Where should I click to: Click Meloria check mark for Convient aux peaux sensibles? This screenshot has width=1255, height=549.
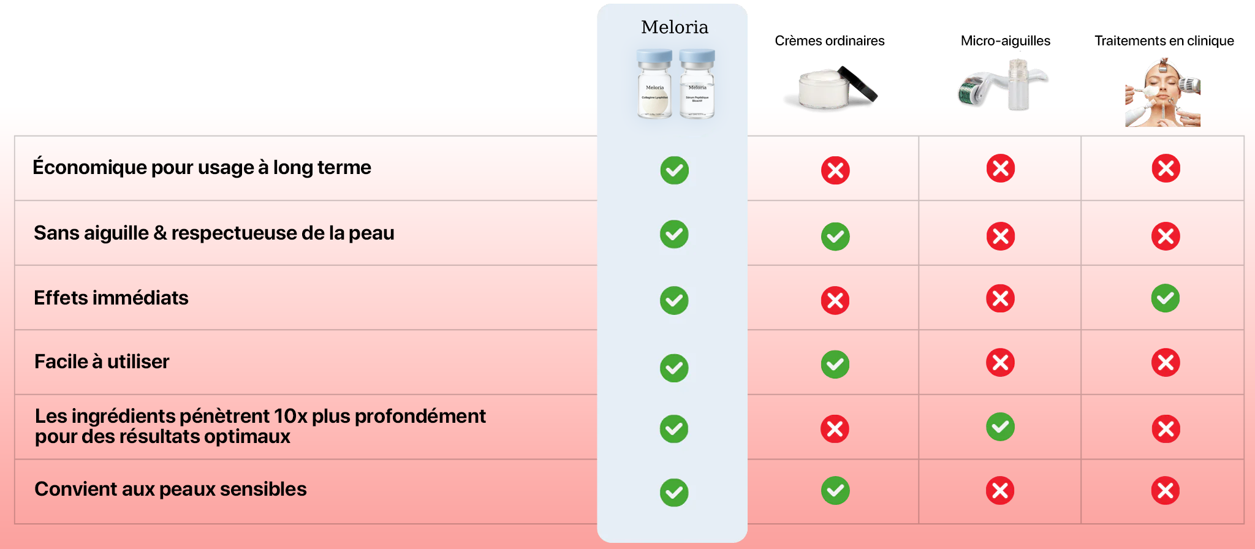click(674, 493)
